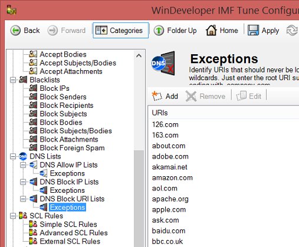Screen dimensions: 299x247
Task: Click the Add button label
Action: 172,96
